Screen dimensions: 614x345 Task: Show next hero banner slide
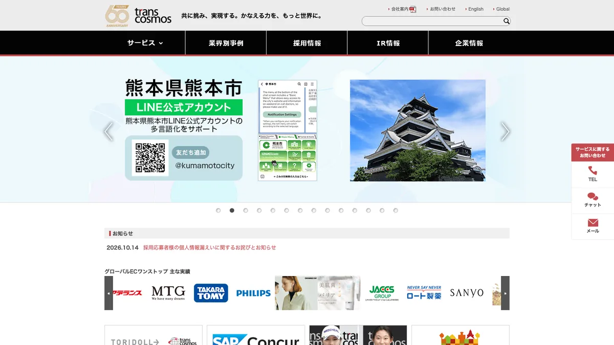pos(506,131)
